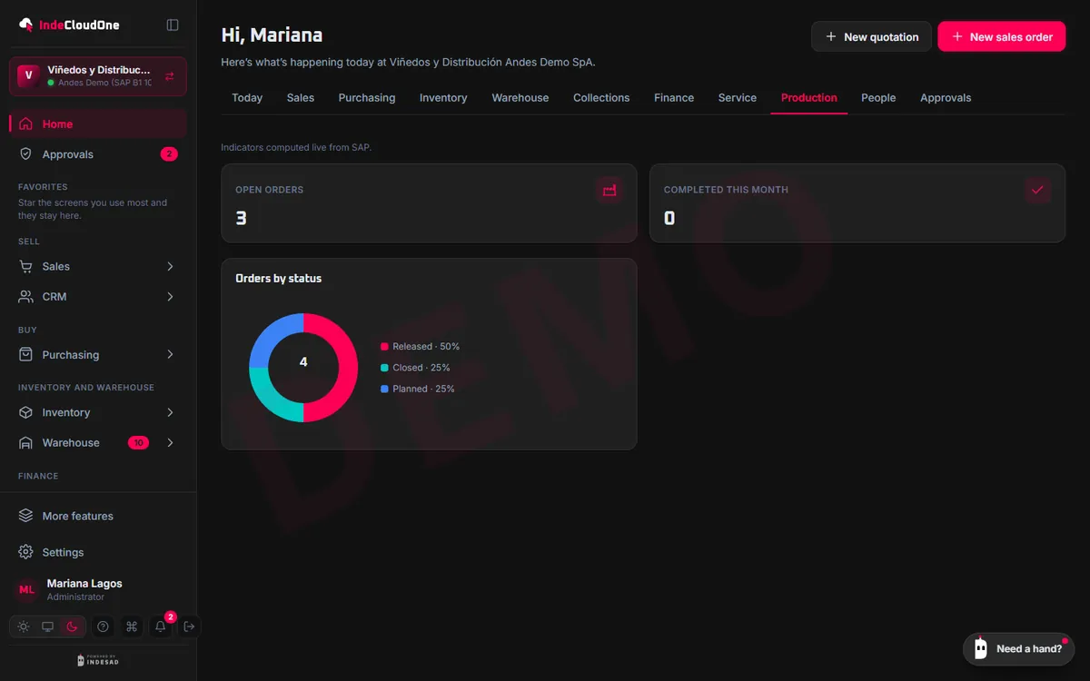
Task: Expand the Warehouse submenu chevron
Action: pyautogui.click(x=170, y=443)
